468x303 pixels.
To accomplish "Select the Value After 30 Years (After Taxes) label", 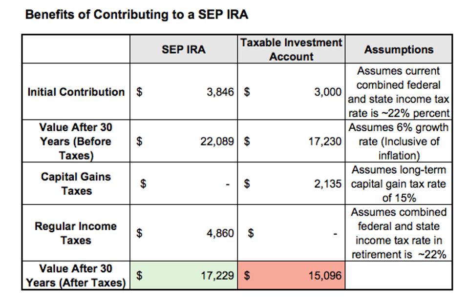I will (x=76, y=276).
